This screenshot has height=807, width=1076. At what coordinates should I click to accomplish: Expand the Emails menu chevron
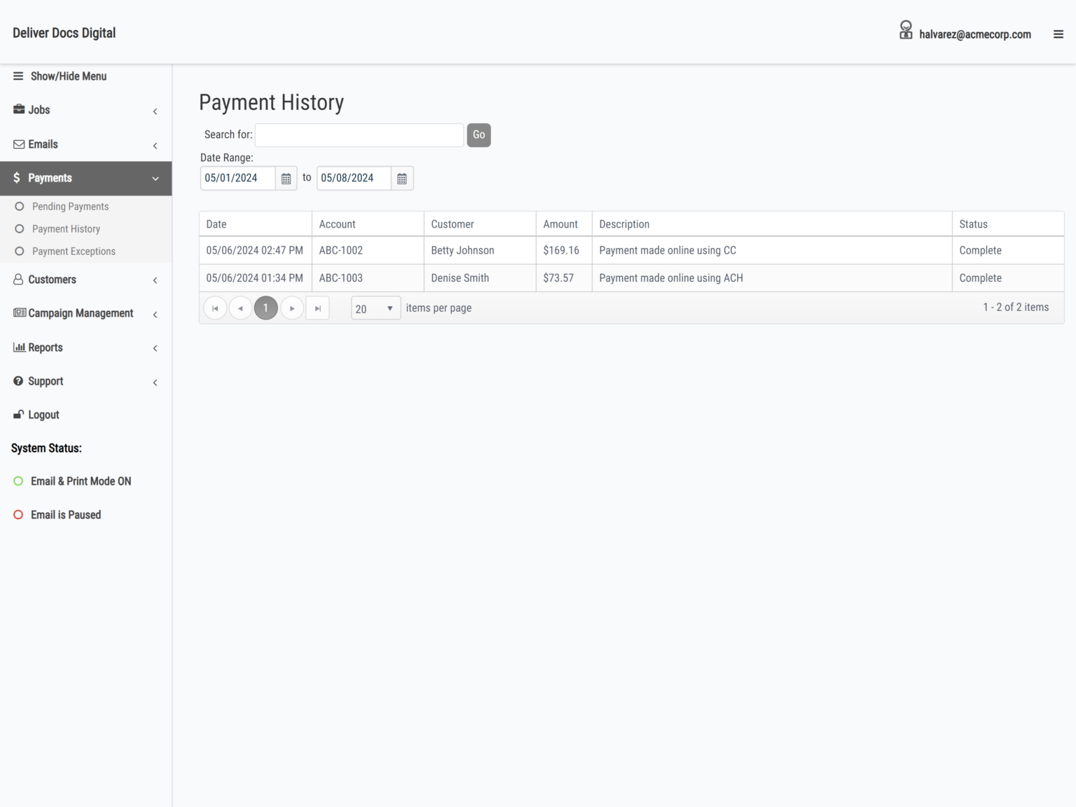click(155, 146)
